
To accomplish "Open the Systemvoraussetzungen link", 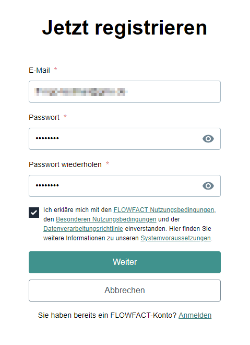I will (x=176, y=238).
